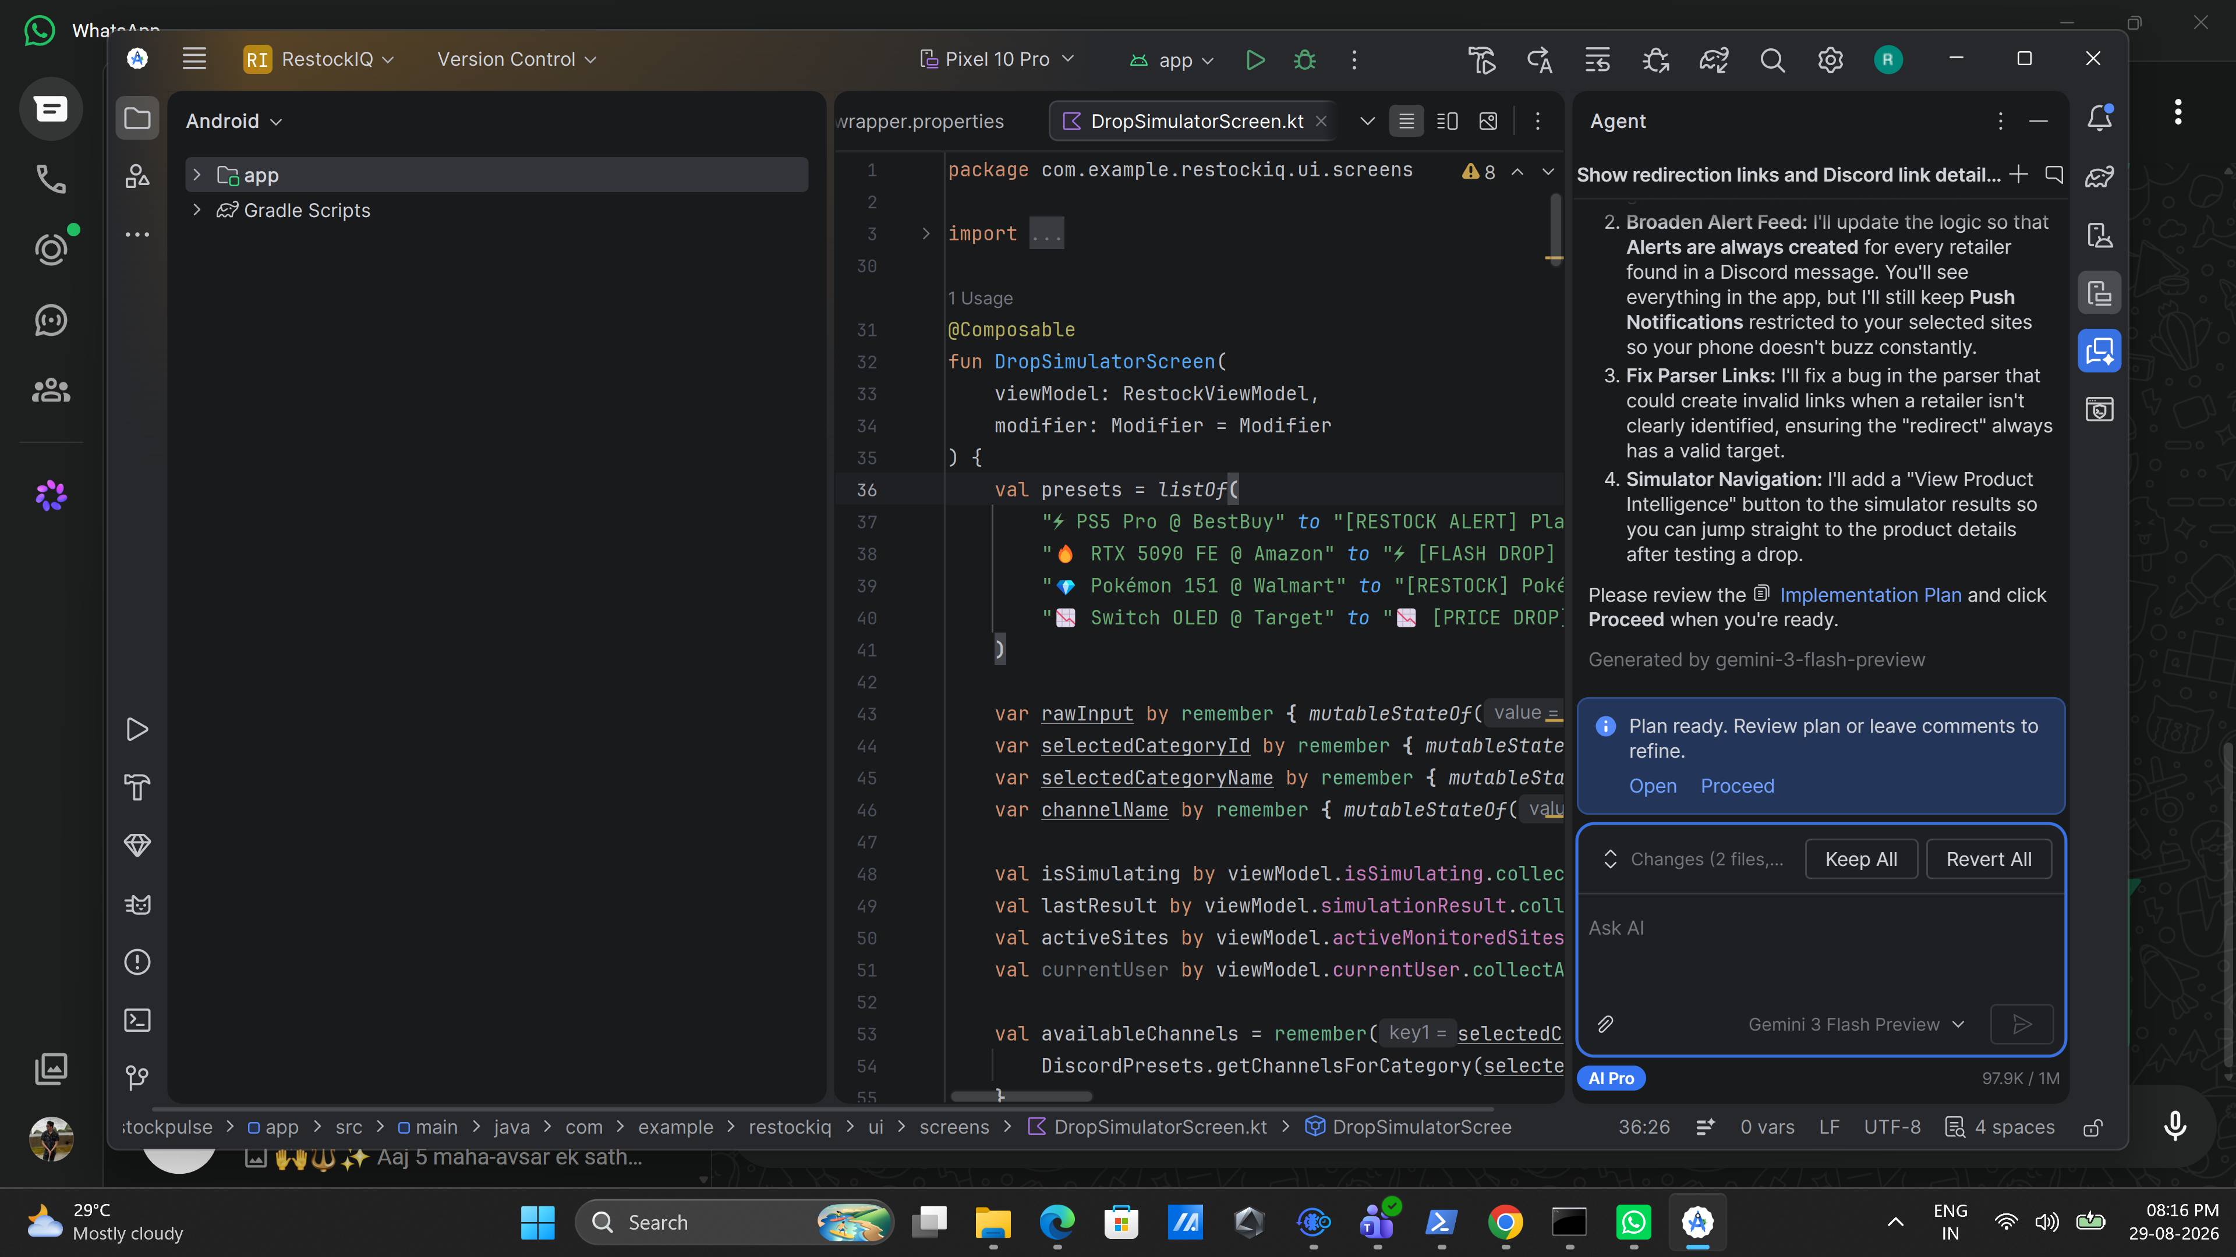The width and height of the screenshot is (2236, 1257).
Task: Open the Version Control menu
Action: coord(516,59)
